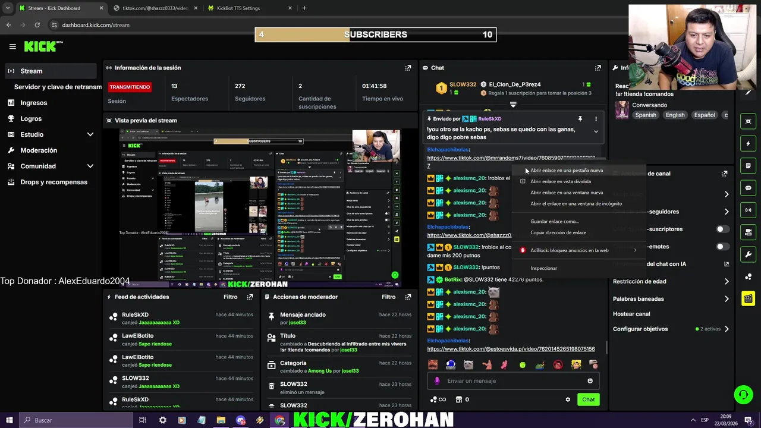Collapse the pinned message chevron
This screenshot has height=428, width=761.
pos(596,132)
